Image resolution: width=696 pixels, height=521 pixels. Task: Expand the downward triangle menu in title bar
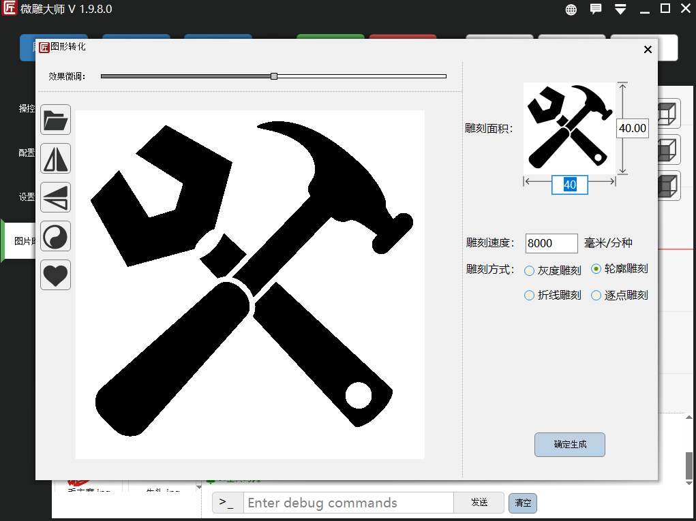point(620,10)
